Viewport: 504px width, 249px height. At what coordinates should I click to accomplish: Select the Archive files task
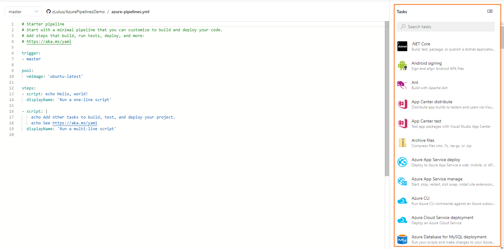[x=446, y=143]
